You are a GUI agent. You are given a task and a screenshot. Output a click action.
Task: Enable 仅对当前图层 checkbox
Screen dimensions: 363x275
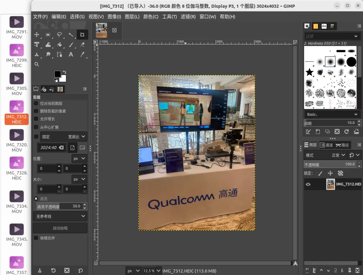coord(36,103)
